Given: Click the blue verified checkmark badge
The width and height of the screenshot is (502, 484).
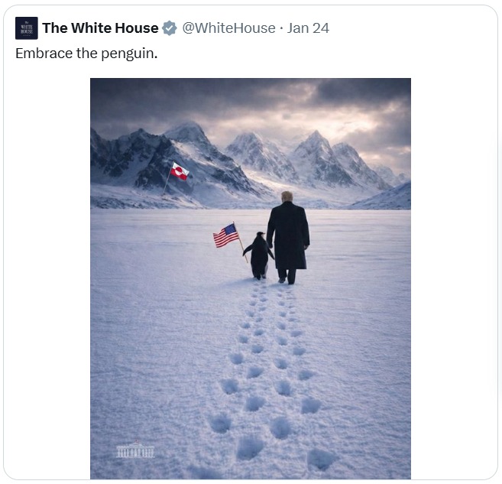Looking at the screenshot, I should (170, 28).
